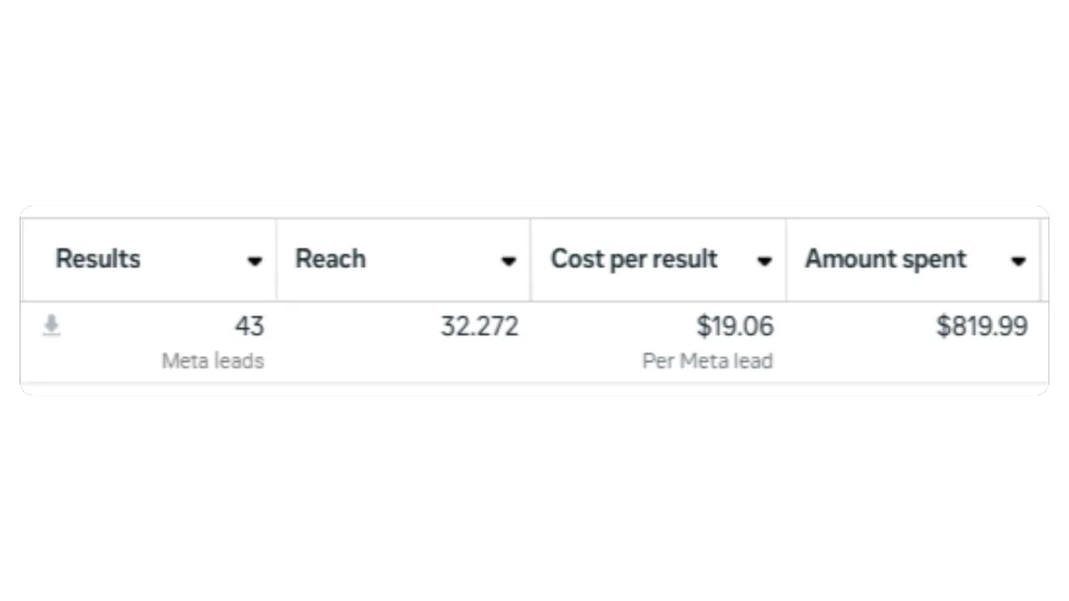Select the Meta leads sublabel
The height and width of the screenshot is (601, 1069).
[x=213, y=361]
